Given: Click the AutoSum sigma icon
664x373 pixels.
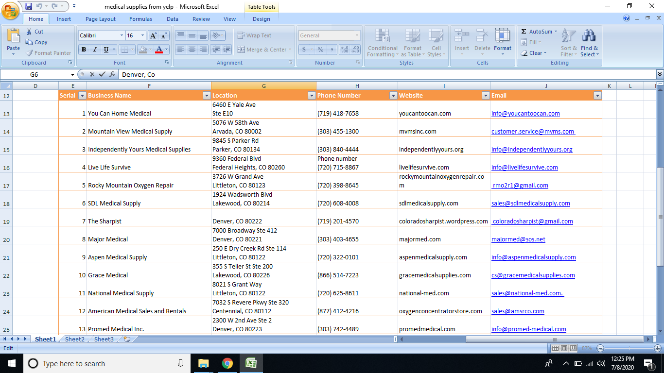Looking at the screenshot, I should click(x=524, y=32).
